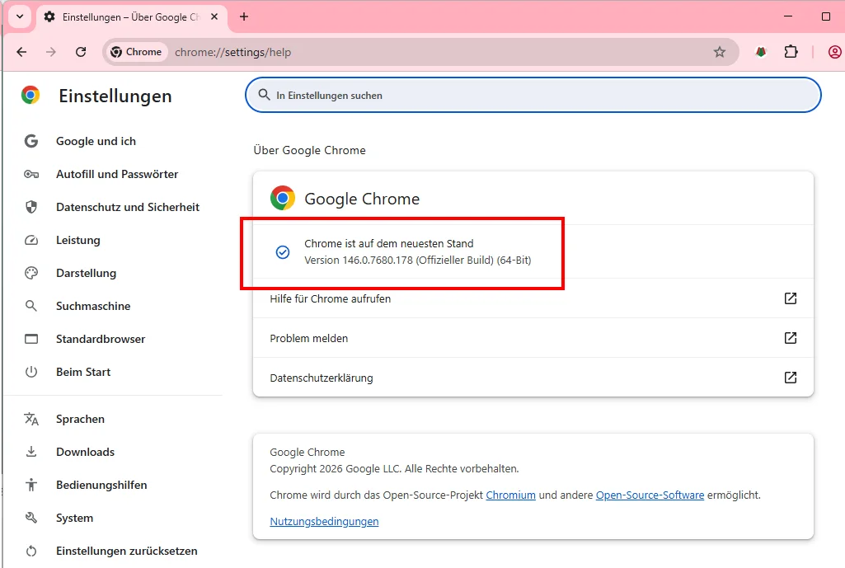Click the magnifier icon beside Suchmaschine
Image resolution: width=845 pixels, height=568 pixels.
[x=31, y=306]
